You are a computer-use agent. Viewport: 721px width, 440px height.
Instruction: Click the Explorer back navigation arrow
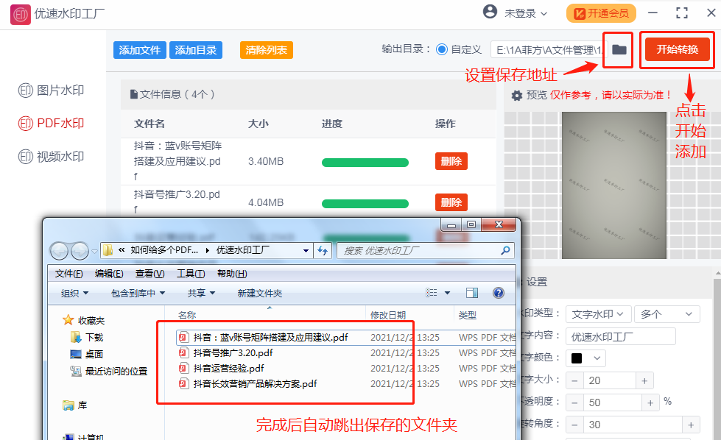(60, 251)
